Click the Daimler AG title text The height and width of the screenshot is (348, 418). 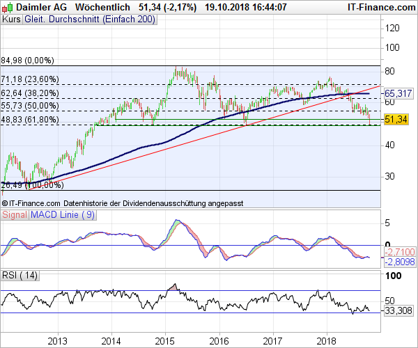pyautogui.click(x=41, y=7)
